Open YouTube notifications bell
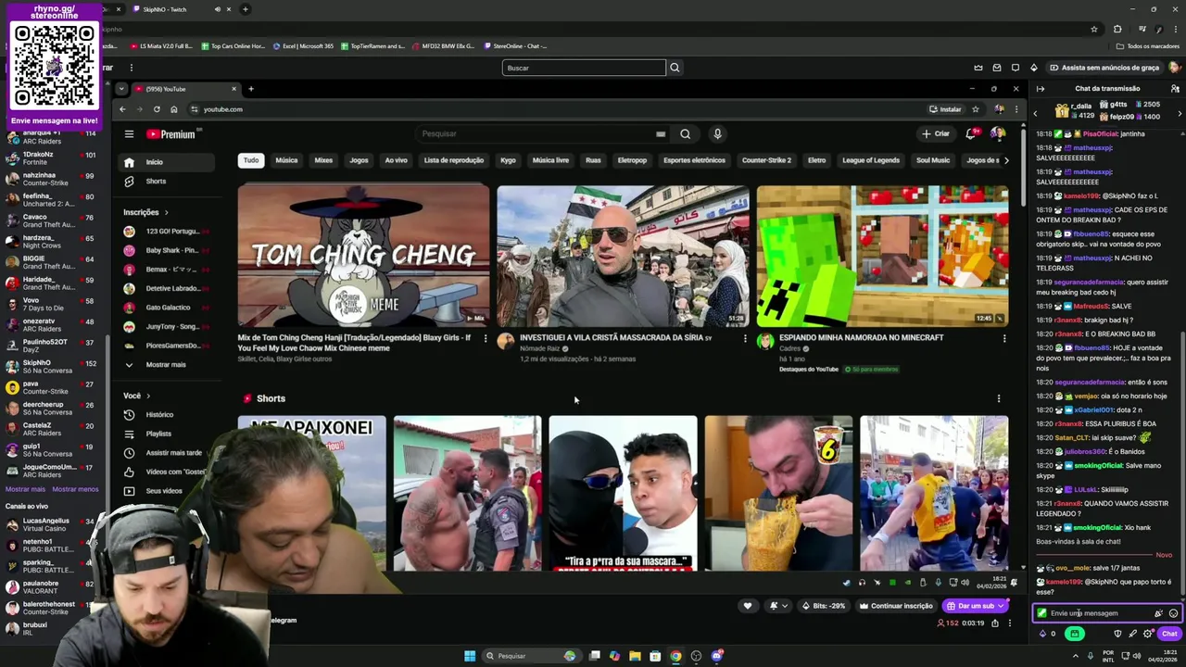1186x667 pixels. coord(971,134)
